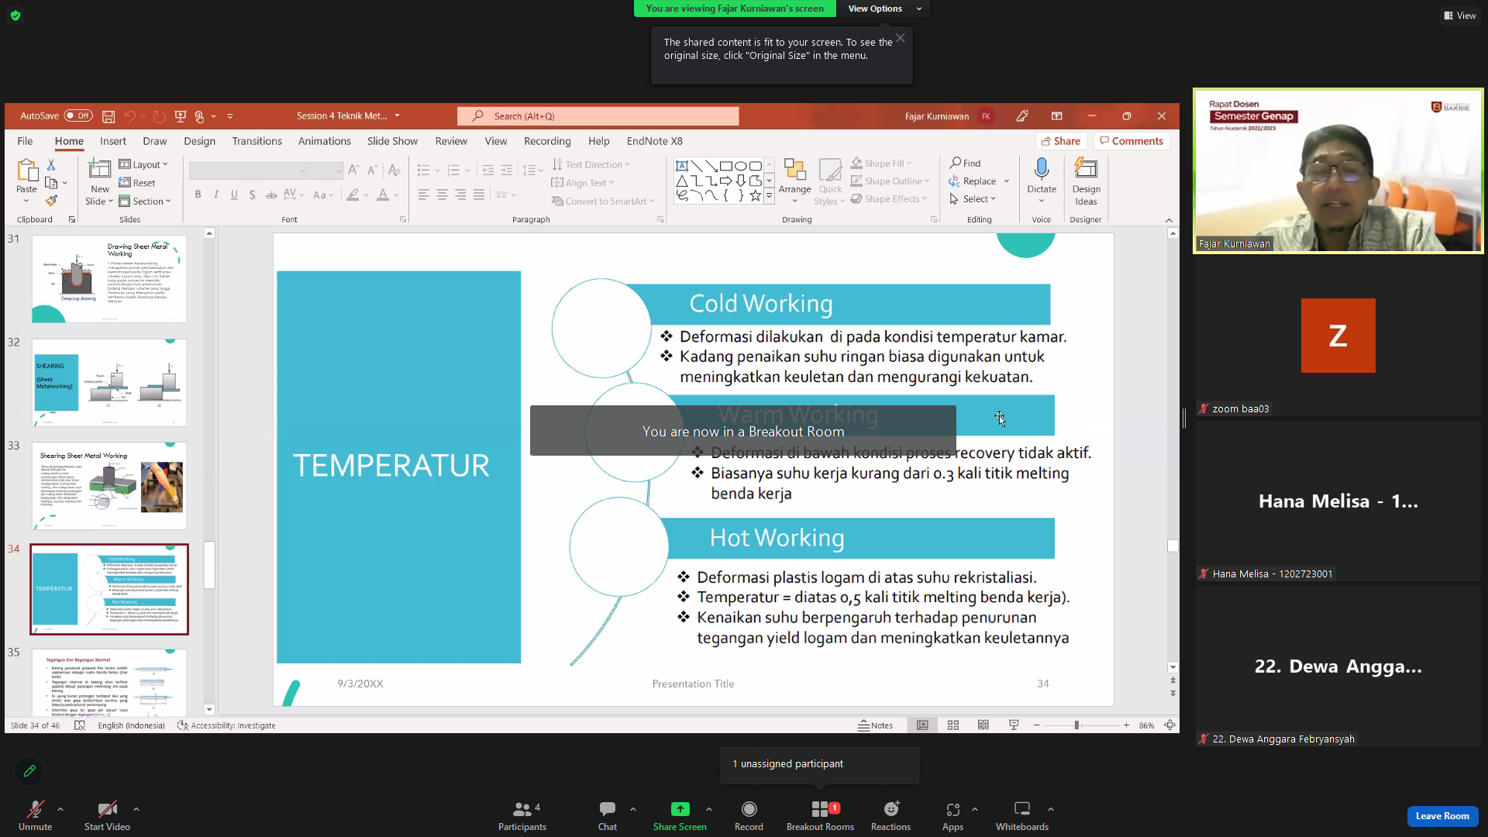Open Zoom Apps
The image size is (1488, 837).
click(952, 815)
